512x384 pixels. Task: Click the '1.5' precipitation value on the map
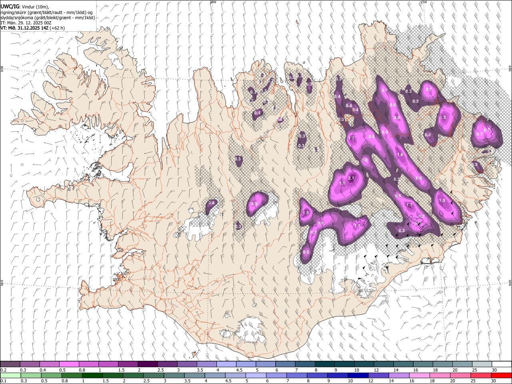coord(442,201)
